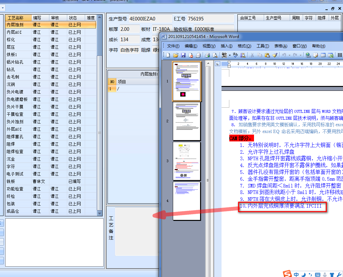Click the shirt skin icon on IME bar

(332, 275)
